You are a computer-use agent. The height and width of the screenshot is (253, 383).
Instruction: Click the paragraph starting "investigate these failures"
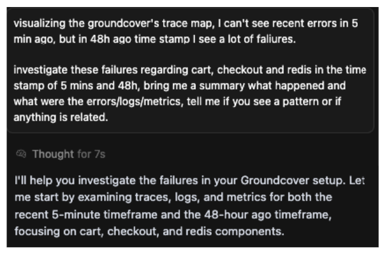[x=190, y=94]
